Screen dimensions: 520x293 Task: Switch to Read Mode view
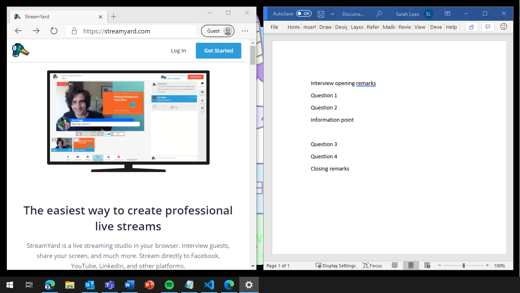pyautogui.click(x=395, y=265)
